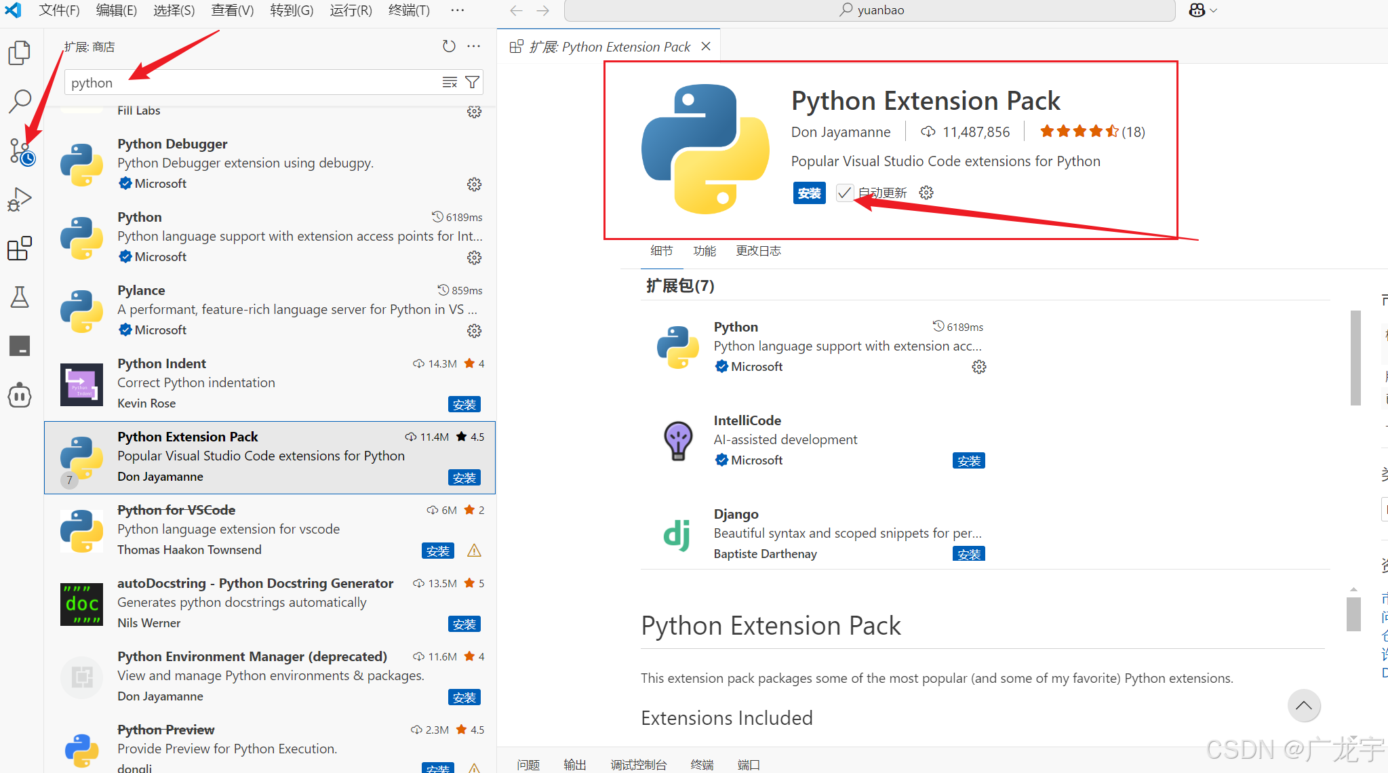Viewport: 1388px width, 773px height.
Task: Open Run and Debug view icon
Action: pyautogui.click(x=20, y=199)
